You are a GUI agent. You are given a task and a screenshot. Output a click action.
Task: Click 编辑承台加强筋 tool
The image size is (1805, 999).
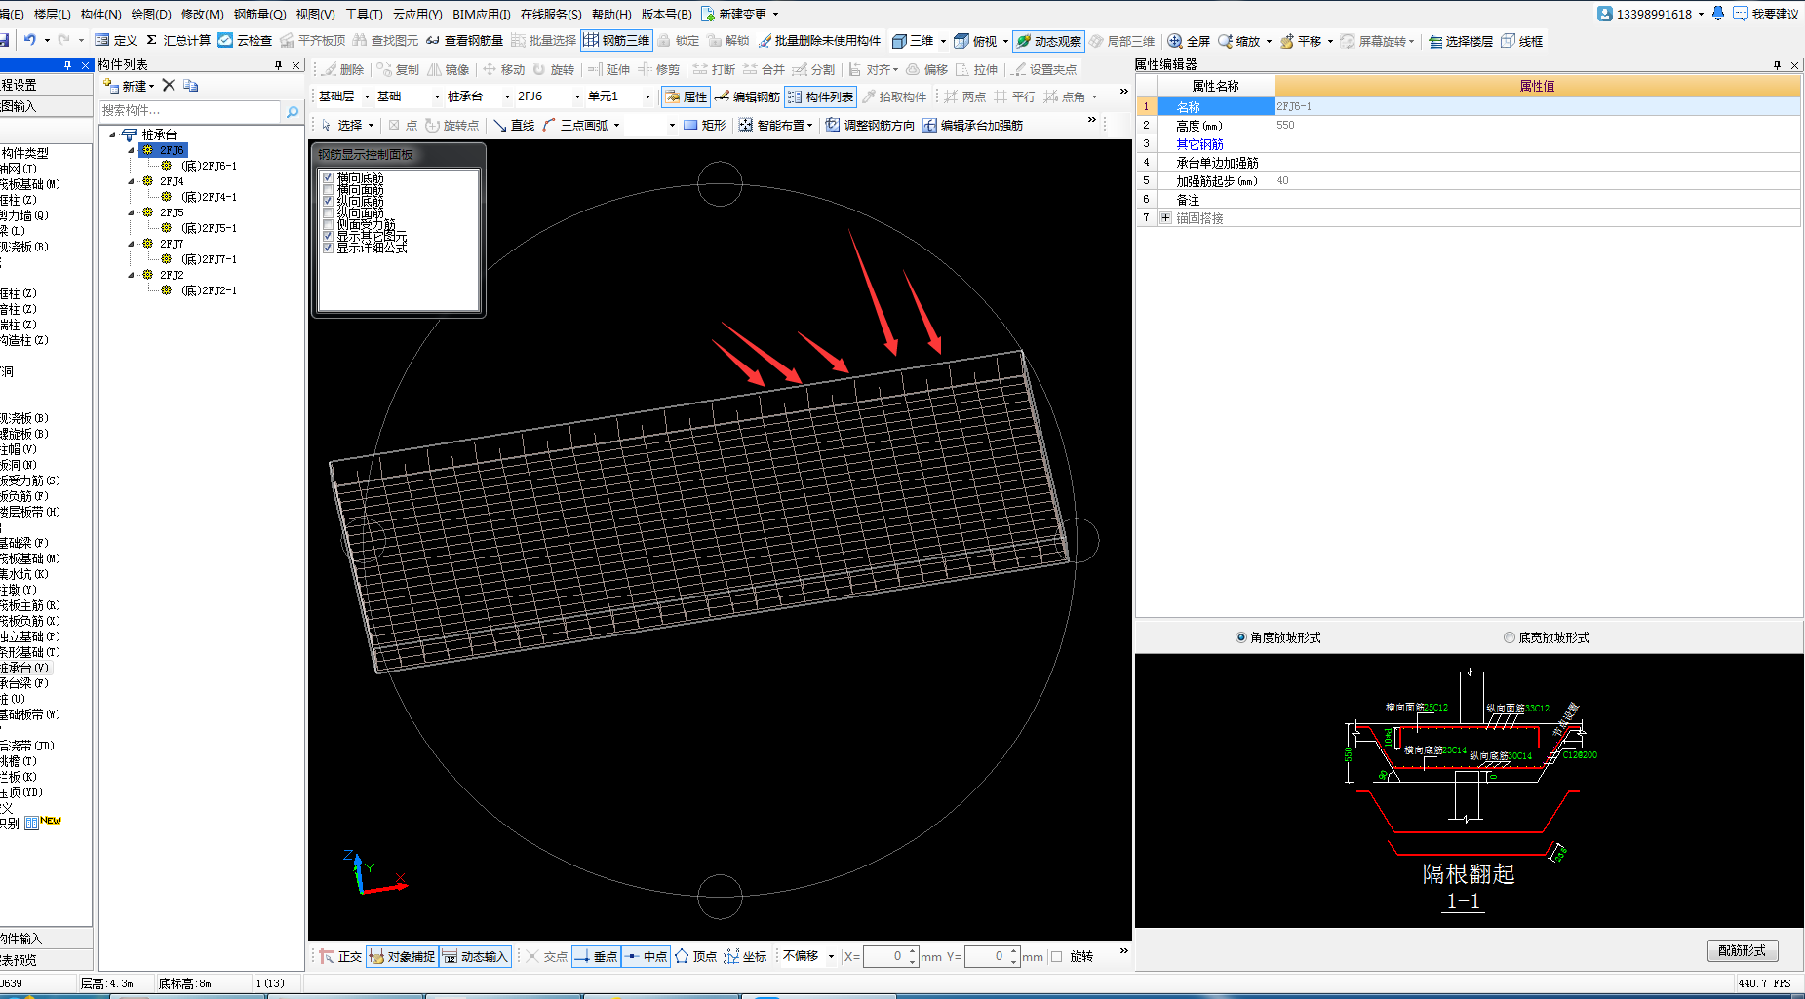(973, 125)
